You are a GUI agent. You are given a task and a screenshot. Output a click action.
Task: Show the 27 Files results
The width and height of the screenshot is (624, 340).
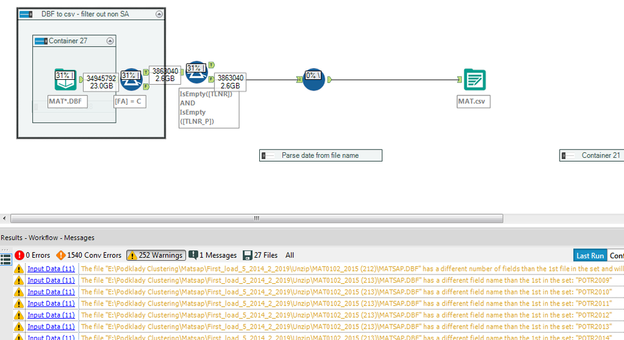click(260, 255)
